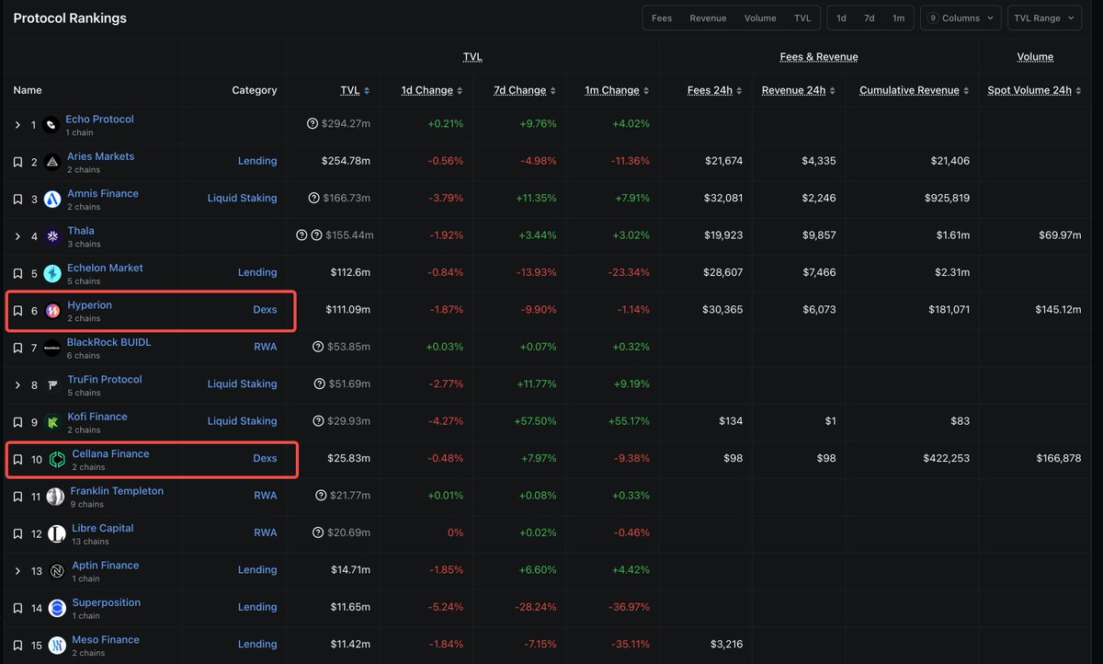
Task: Sort by TVL column
Action: (355, 90)
